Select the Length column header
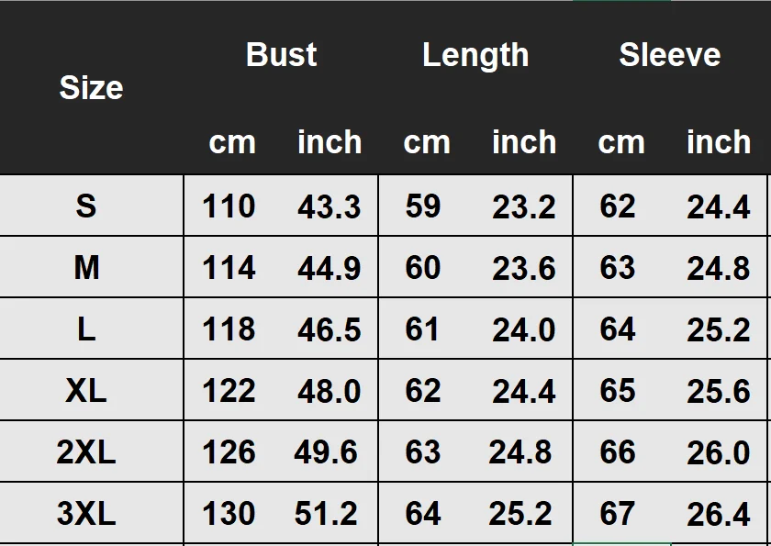 pyautogui.click(x=475, y=55)
